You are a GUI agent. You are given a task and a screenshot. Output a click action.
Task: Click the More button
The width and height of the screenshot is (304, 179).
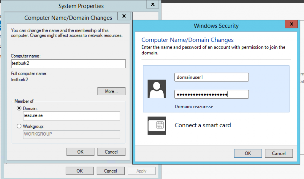111,91
